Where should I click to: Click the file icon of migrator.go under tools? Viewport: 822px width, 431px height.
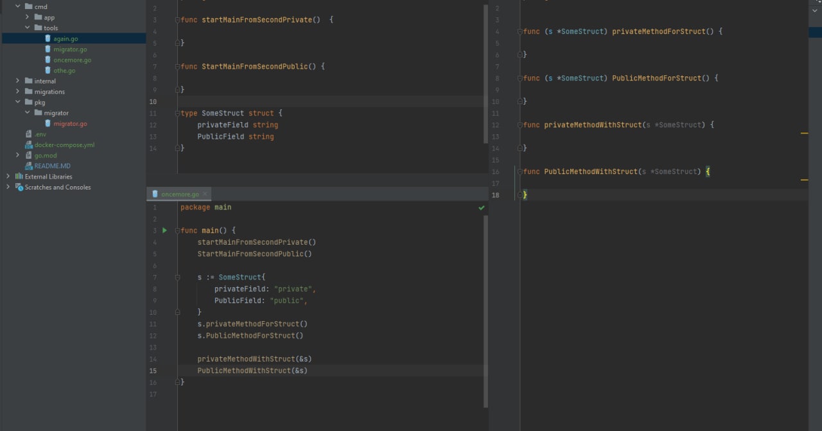coord(48,49)
